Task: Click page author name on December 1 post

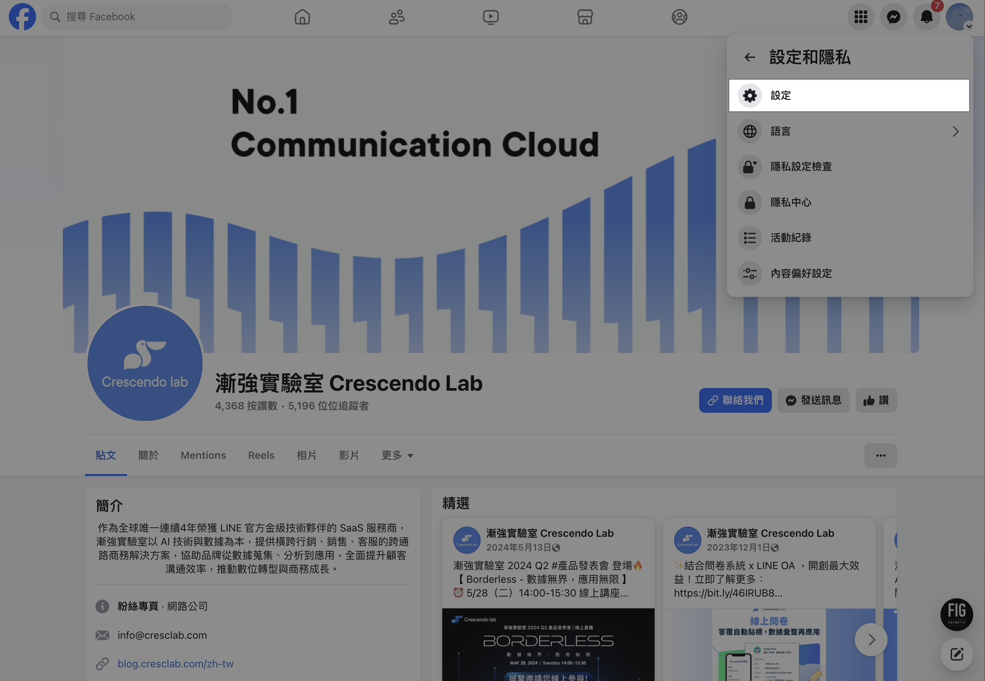Action: point(770,533)
